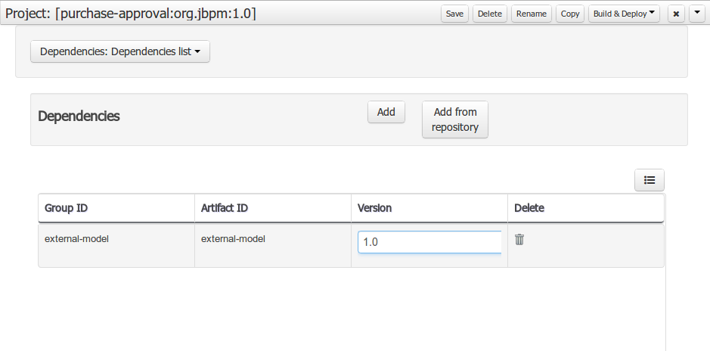Open the Dependencies list dropdown
This screenshot has height=351, width=710.
point(120,52)
